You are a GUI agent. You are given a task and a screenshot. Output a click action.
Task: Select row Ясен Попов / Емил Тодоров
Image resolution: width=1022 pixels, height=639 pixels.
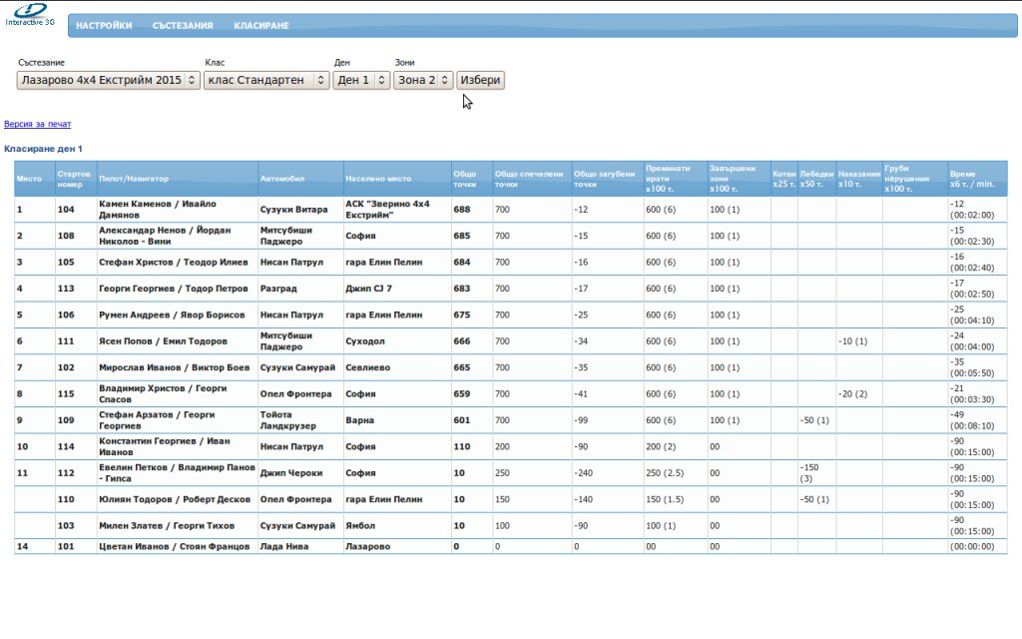pos(510,341)
